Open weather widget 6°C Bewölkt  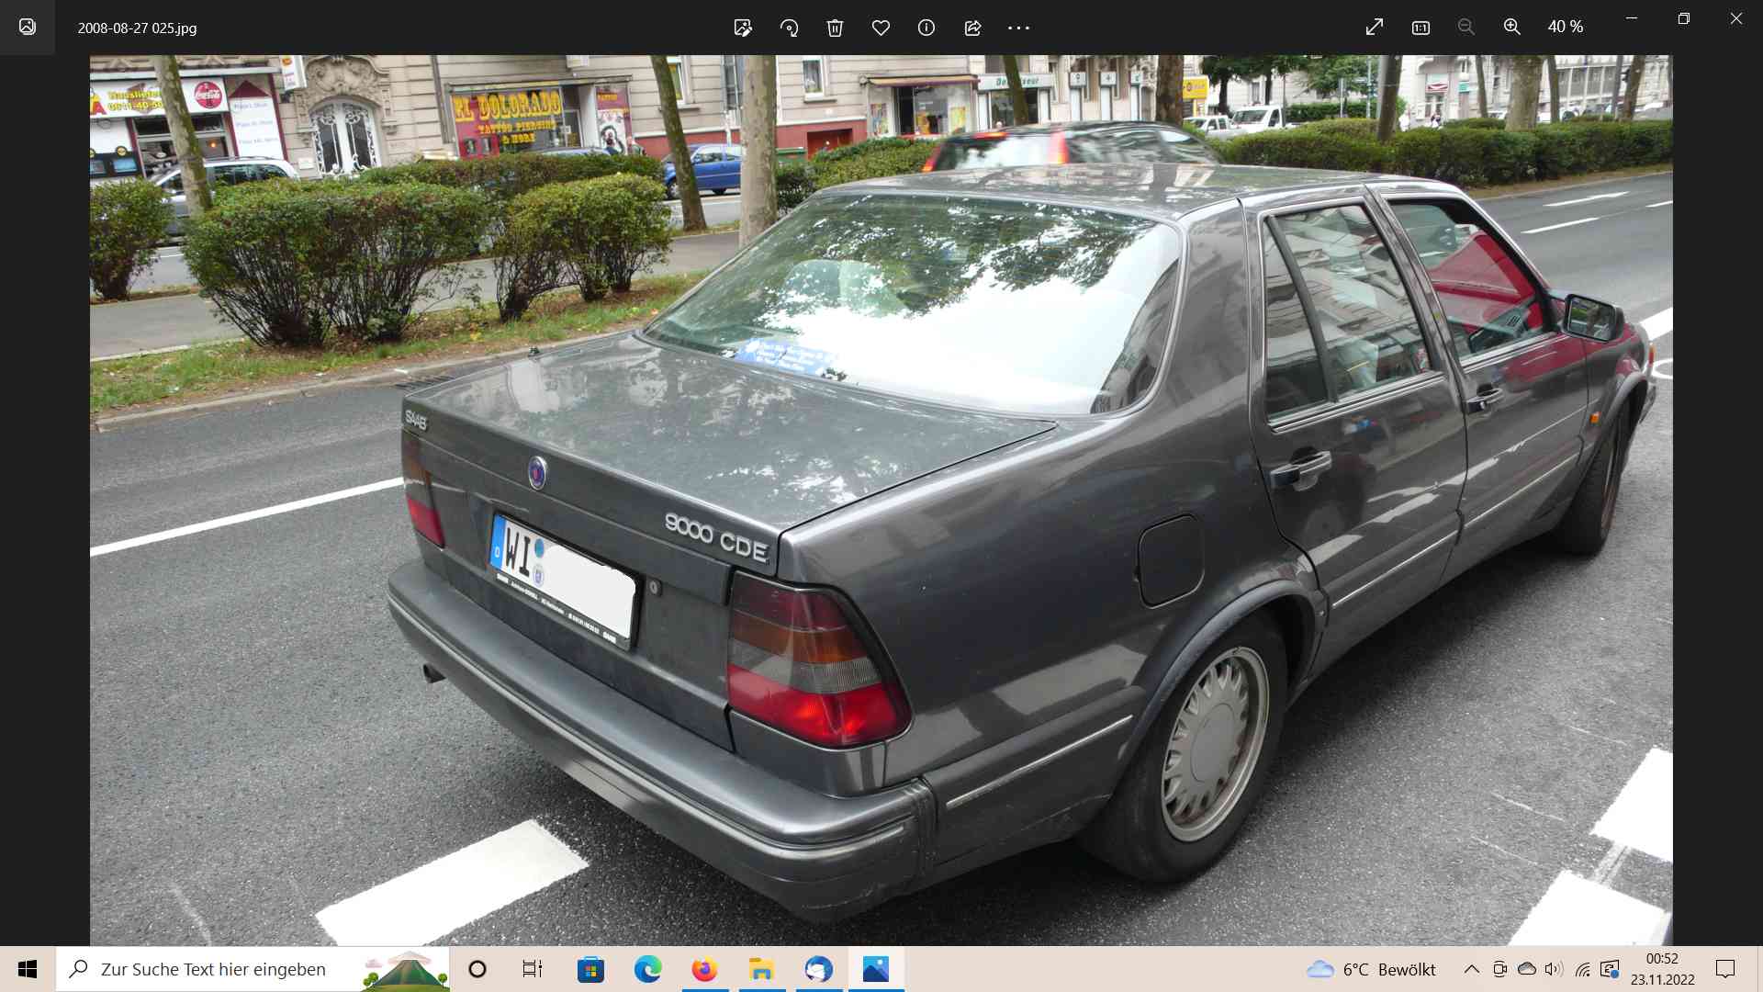[x=1371, y=969]
